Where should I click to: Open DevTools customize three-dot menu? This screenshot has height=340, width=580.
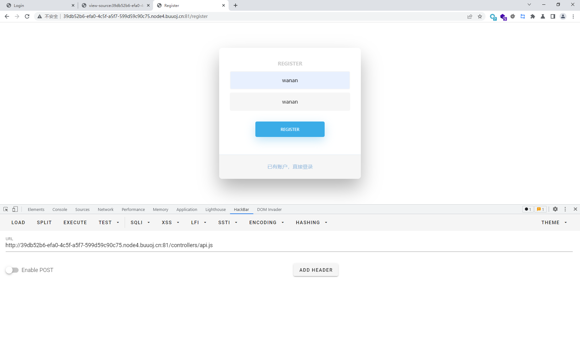click(x=565, y=209)
